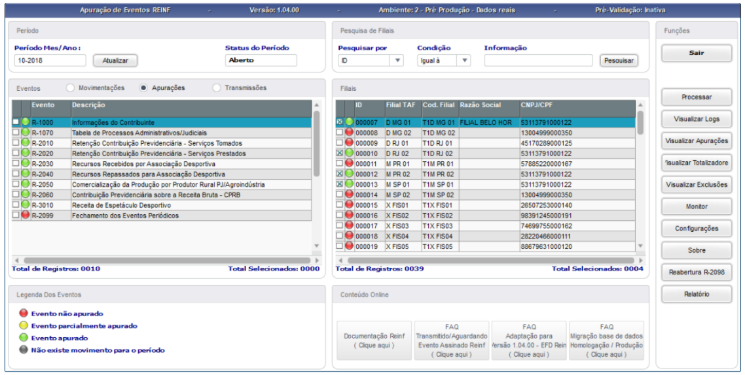The width and height of the screenshot is (745, 375).
Task: Click the red status icon of filial 000008
Action: pyautogui.click(x=349, y=133)
